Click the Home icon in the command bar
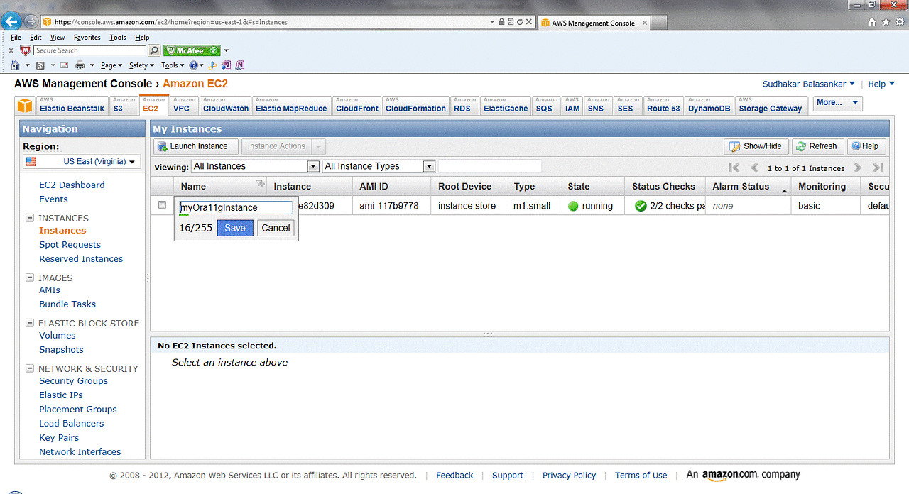The image size is (909, 494). click(16, 65)
